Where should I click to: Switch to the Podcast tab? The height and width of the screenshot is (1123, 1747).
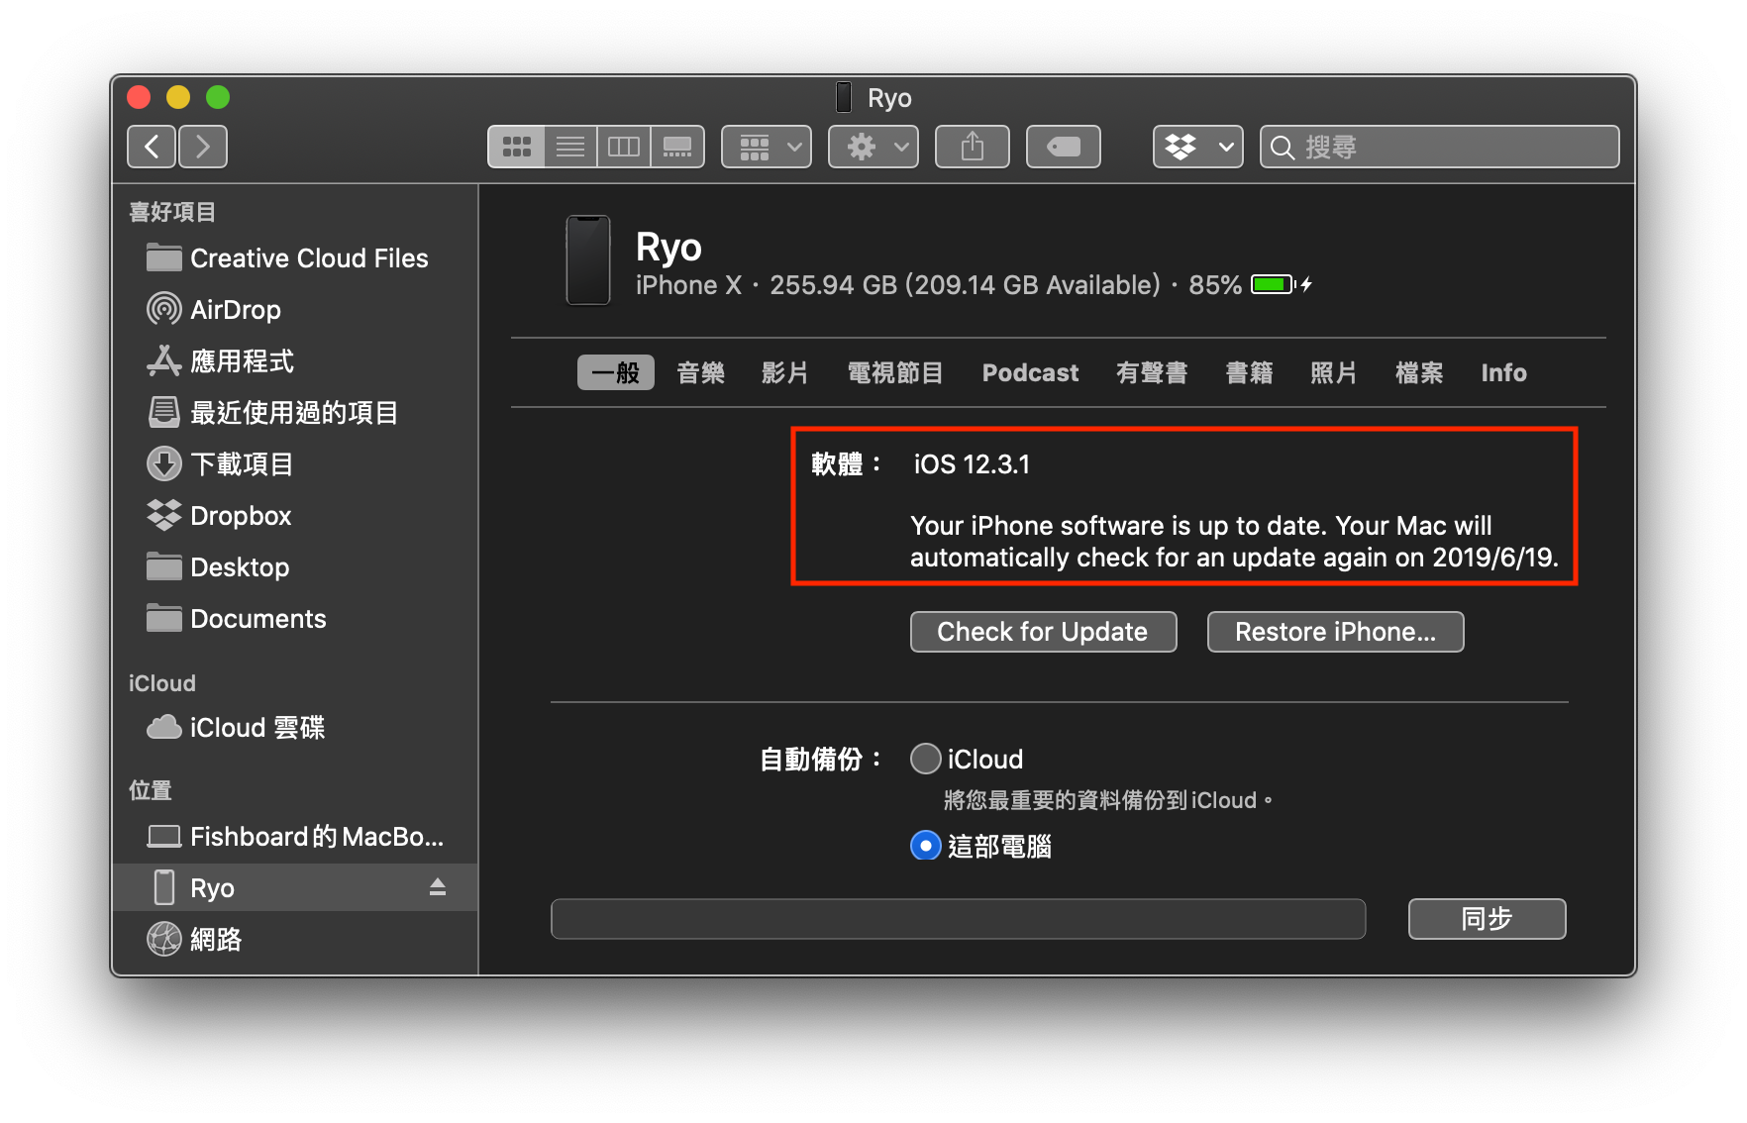click(x=1030, y=372)
